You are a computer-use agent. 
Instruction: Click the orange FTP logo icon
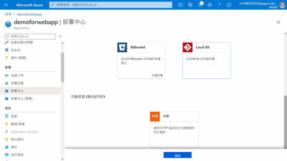pyautogui.click(x=155, y=117)
